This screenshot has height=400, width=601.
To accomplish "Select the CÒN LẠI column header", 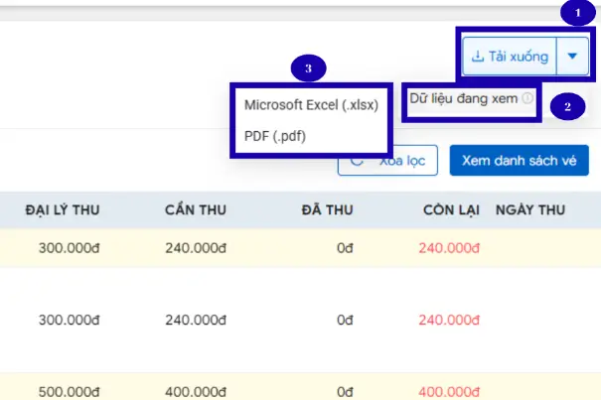I will (451, 209).
